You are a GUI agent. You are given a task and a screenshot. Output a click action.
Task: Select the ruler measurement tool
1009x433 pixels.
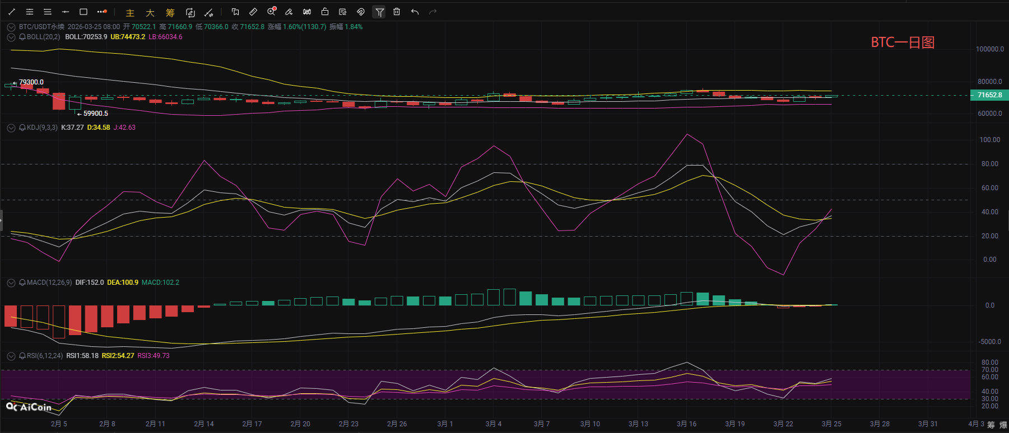point(253,12)
